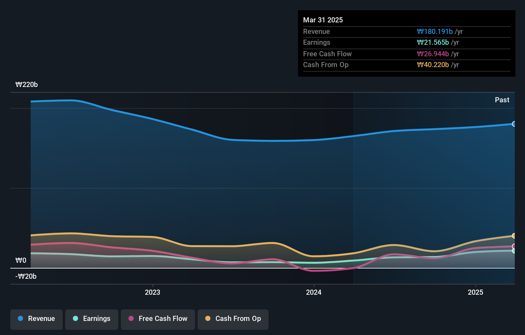Click the ₩220b y-axis label
The height and width of the screenshot is (335, 525).
pos(27,85)
